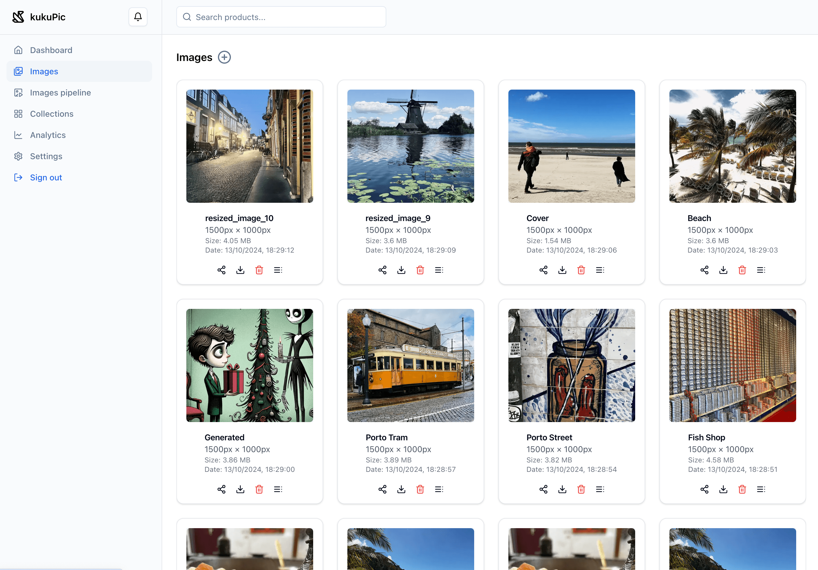The height and width of the screenshot is (570, 818).
Task: Download the Cover image
Action: point(562,270)
